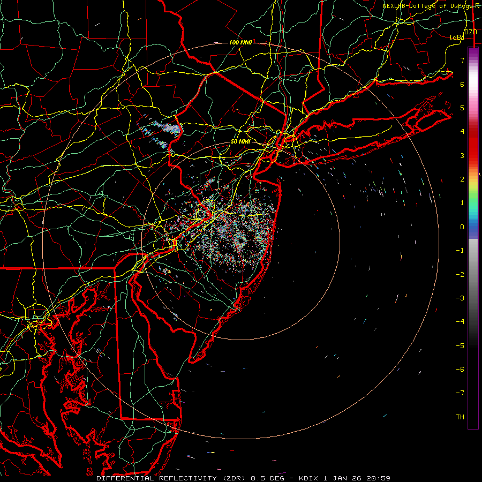Click the "-6" tick label on the scale
482x482 pixels.
pyautogui.click(x=460, y=370)
